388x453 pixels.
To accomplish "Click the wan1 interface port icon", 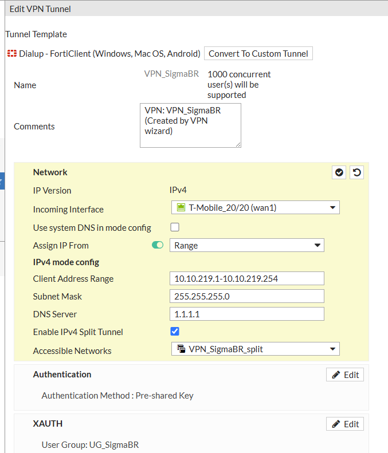I will click(181, 208).
